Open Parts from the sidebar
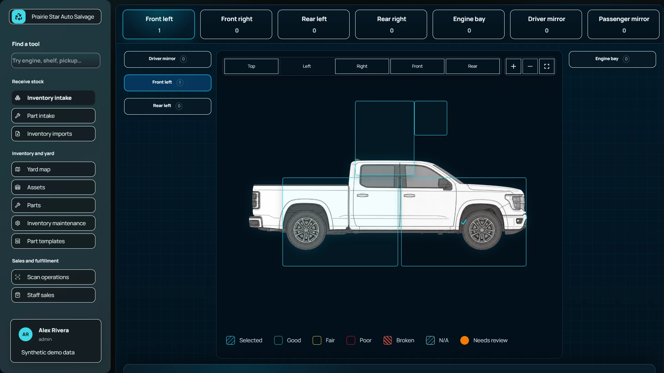The width and height of the screenshot is (664, 373). point(53,205)
